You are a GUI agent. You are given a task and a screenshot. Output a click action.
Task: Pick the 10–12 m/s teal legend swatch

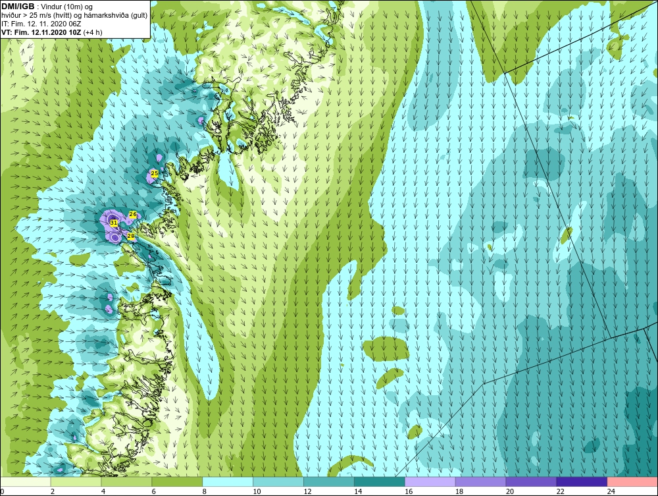click(x=278, y=482)
